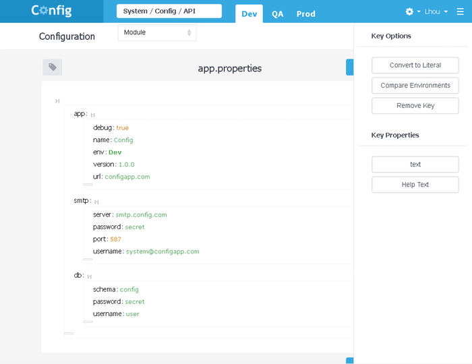Click the port key name

[99, 239]
